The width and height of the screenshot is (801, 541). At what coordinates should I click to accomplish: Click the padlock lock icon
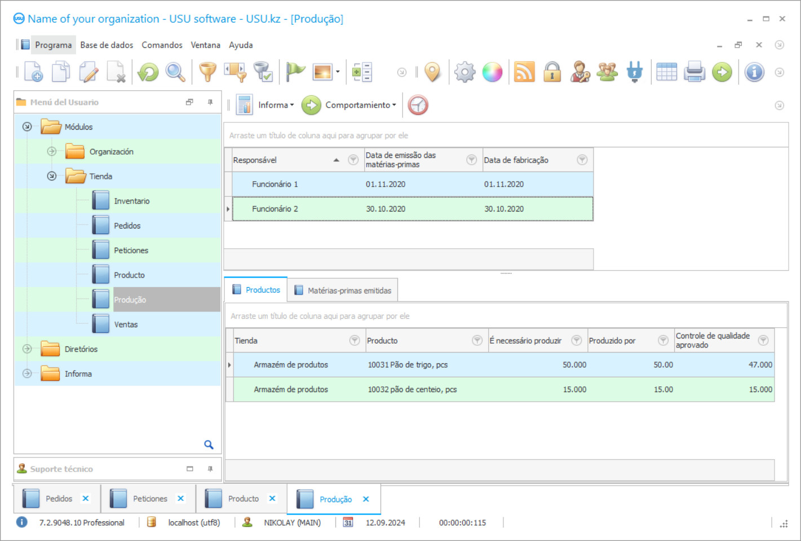(552, 72)
